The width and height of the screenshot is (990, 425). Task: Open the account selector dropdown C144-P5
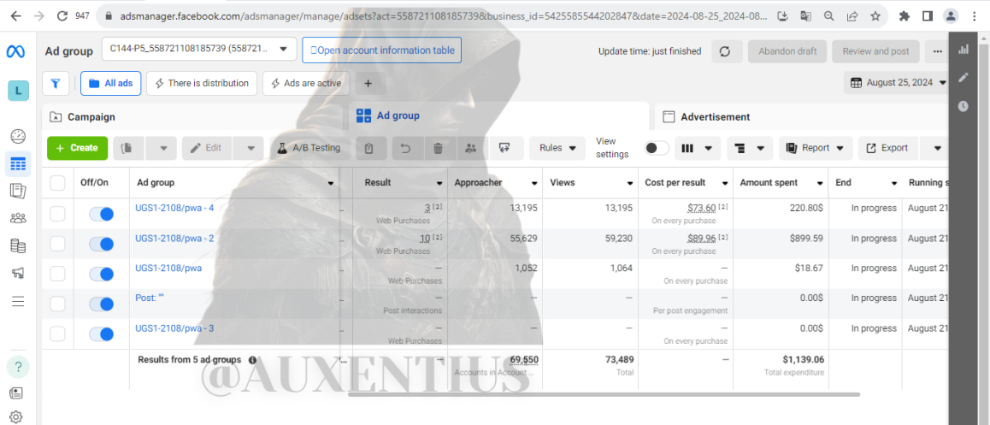pos(199,49)
